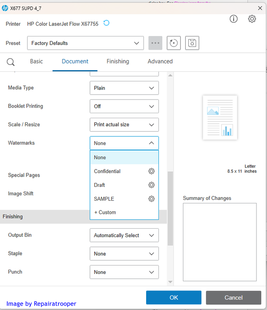This screenshot has height=310, width=267.
Task: Edit the Draft watermark gear icon
Action: point(151,185)
